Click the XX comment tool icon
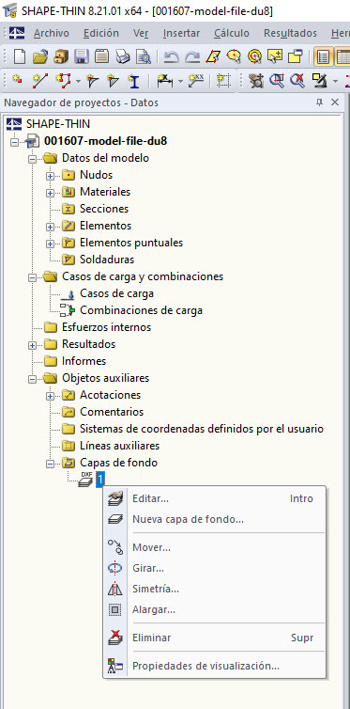 (197, 81)
